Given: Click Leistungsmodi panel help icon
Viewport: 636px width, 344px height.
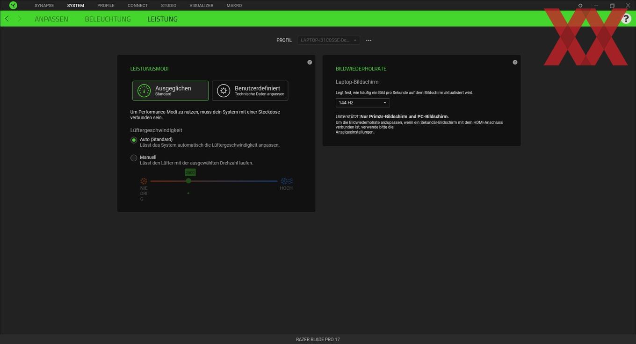Looking at the screenshot, I should point(310,62).
